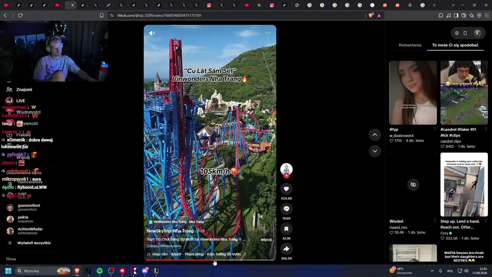
Task: Open the phone app icon in header
Action: [x=465, y=33]
